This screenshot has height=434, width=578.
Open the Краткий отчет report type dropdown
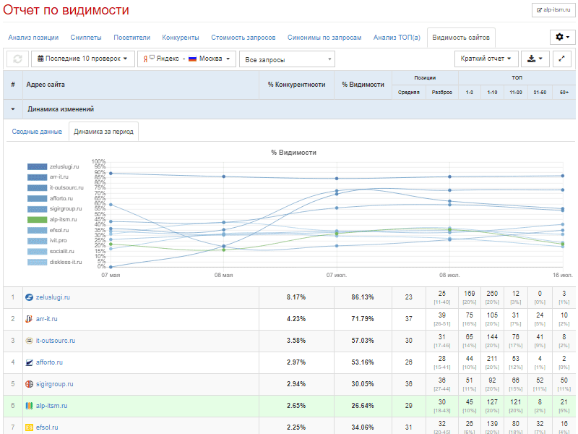coord(486,59)
